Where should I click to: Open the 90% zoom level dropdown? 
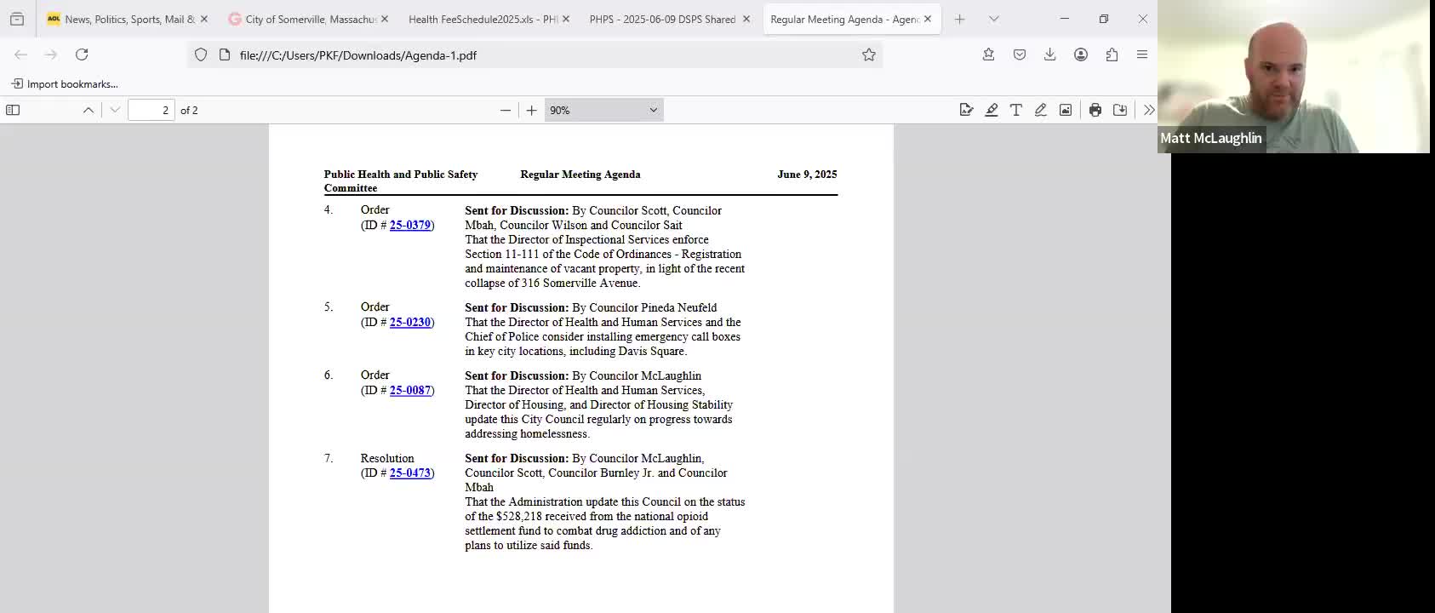pos(603,110)
